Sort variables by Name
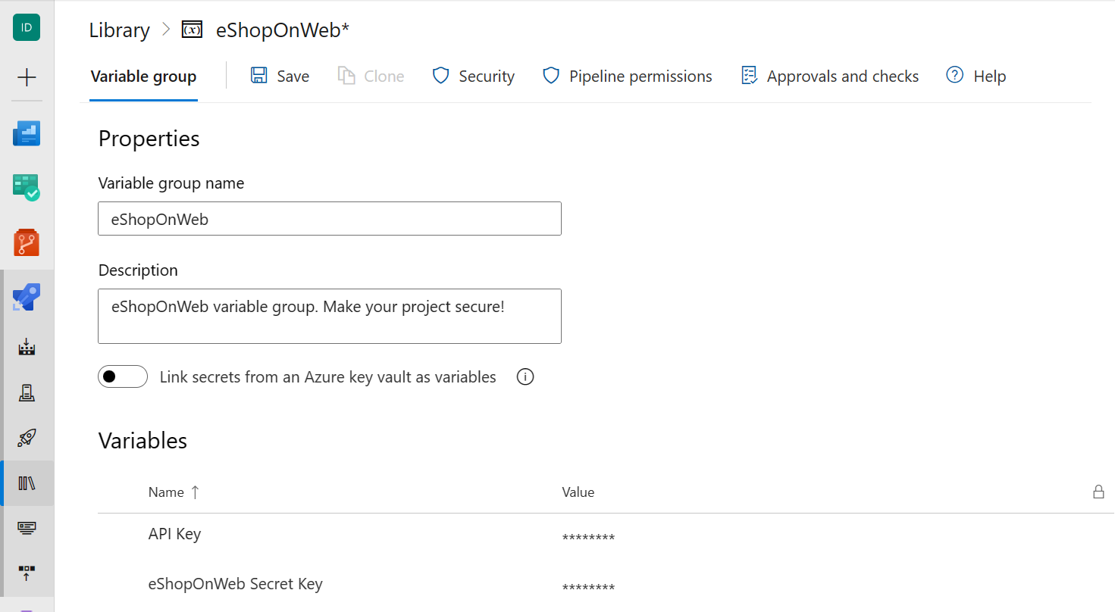The height and width of the screenshot is (612, 1115). point(173,492)
